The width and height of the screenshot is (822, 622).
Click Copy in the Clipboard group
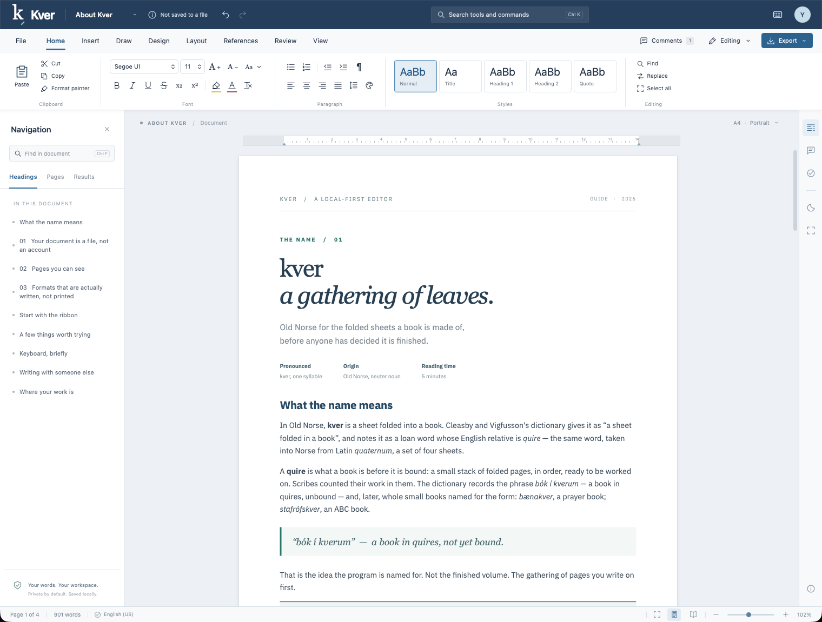[53, 76]
